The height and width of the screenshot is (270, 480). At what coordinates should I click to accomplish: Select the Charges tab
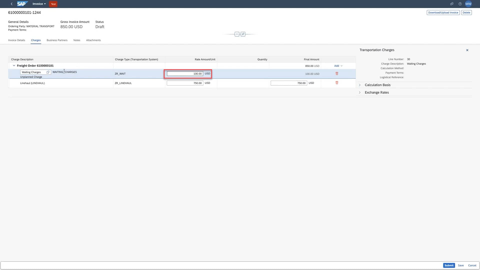pos(36,40)
